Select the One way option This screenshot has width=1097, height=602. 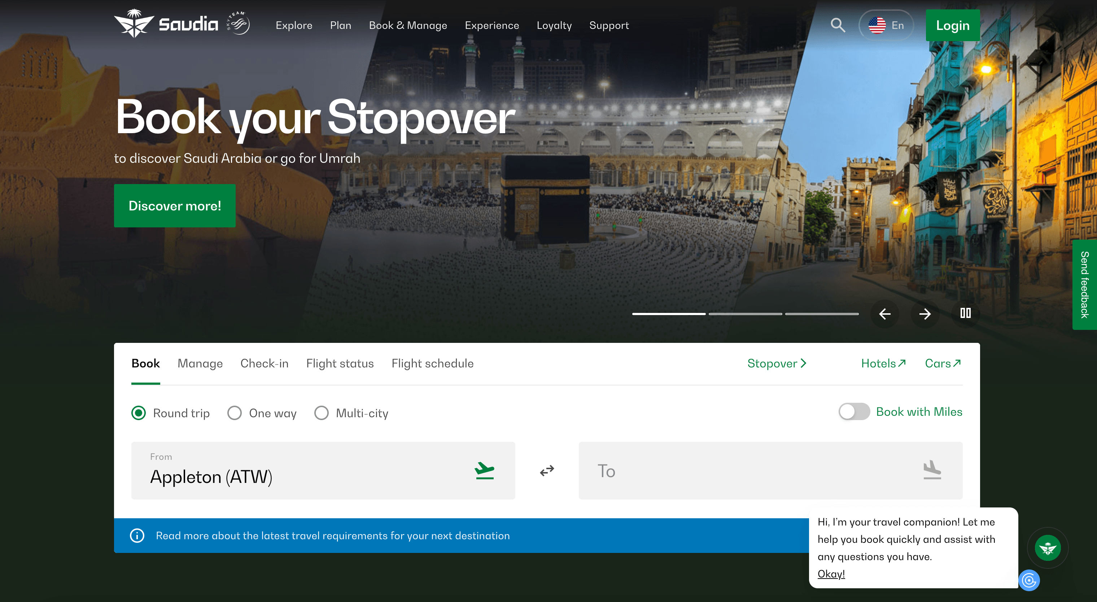click(x=235, y=413)
